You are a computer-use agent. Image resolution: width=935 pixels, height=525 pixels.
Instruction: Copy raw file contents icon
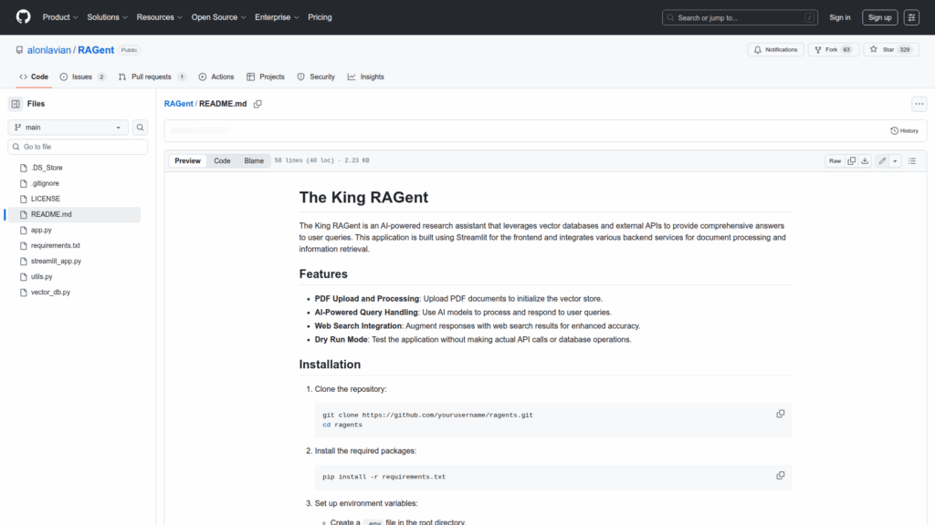[x=851, y=160]
